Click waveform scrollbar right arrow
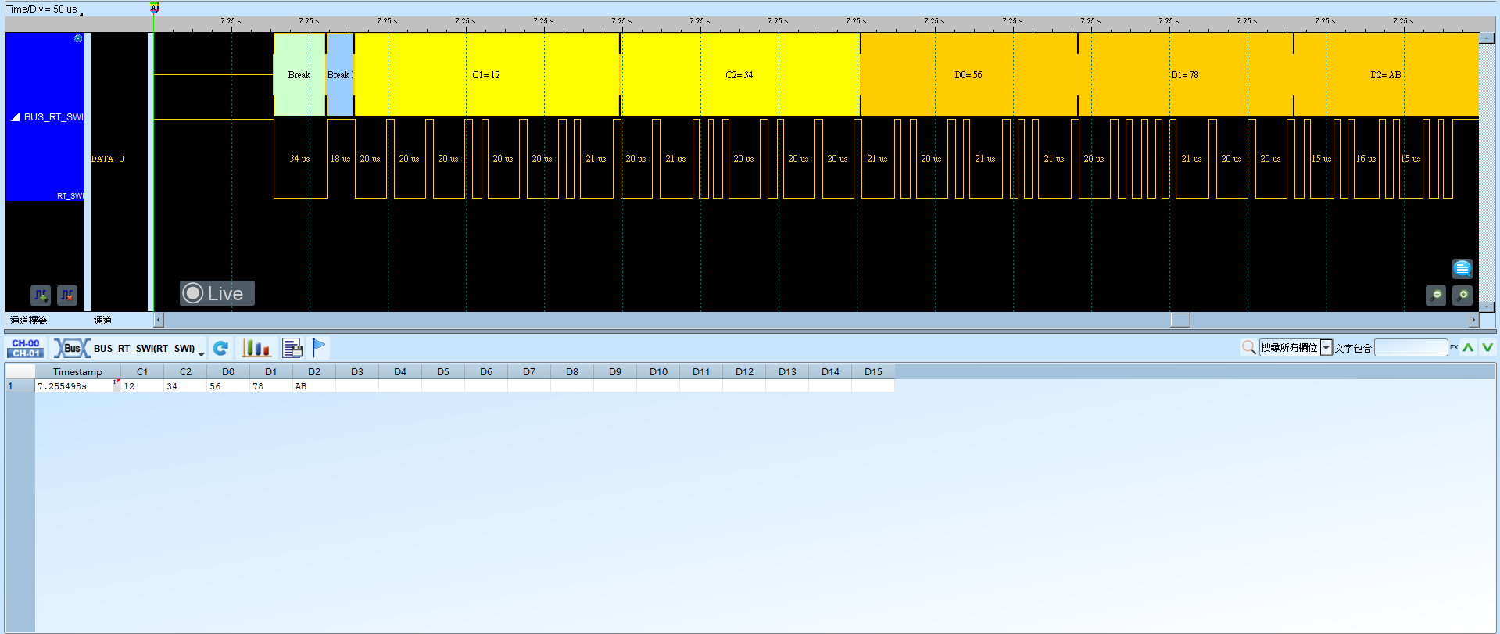This screenshot has height=634, width=1500. 1474,320
